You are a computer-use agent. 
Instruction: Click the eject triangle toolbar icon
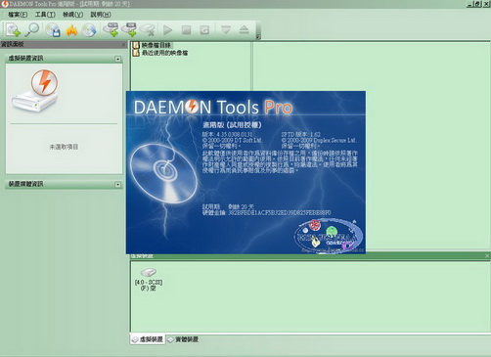(x=245, y=30)
